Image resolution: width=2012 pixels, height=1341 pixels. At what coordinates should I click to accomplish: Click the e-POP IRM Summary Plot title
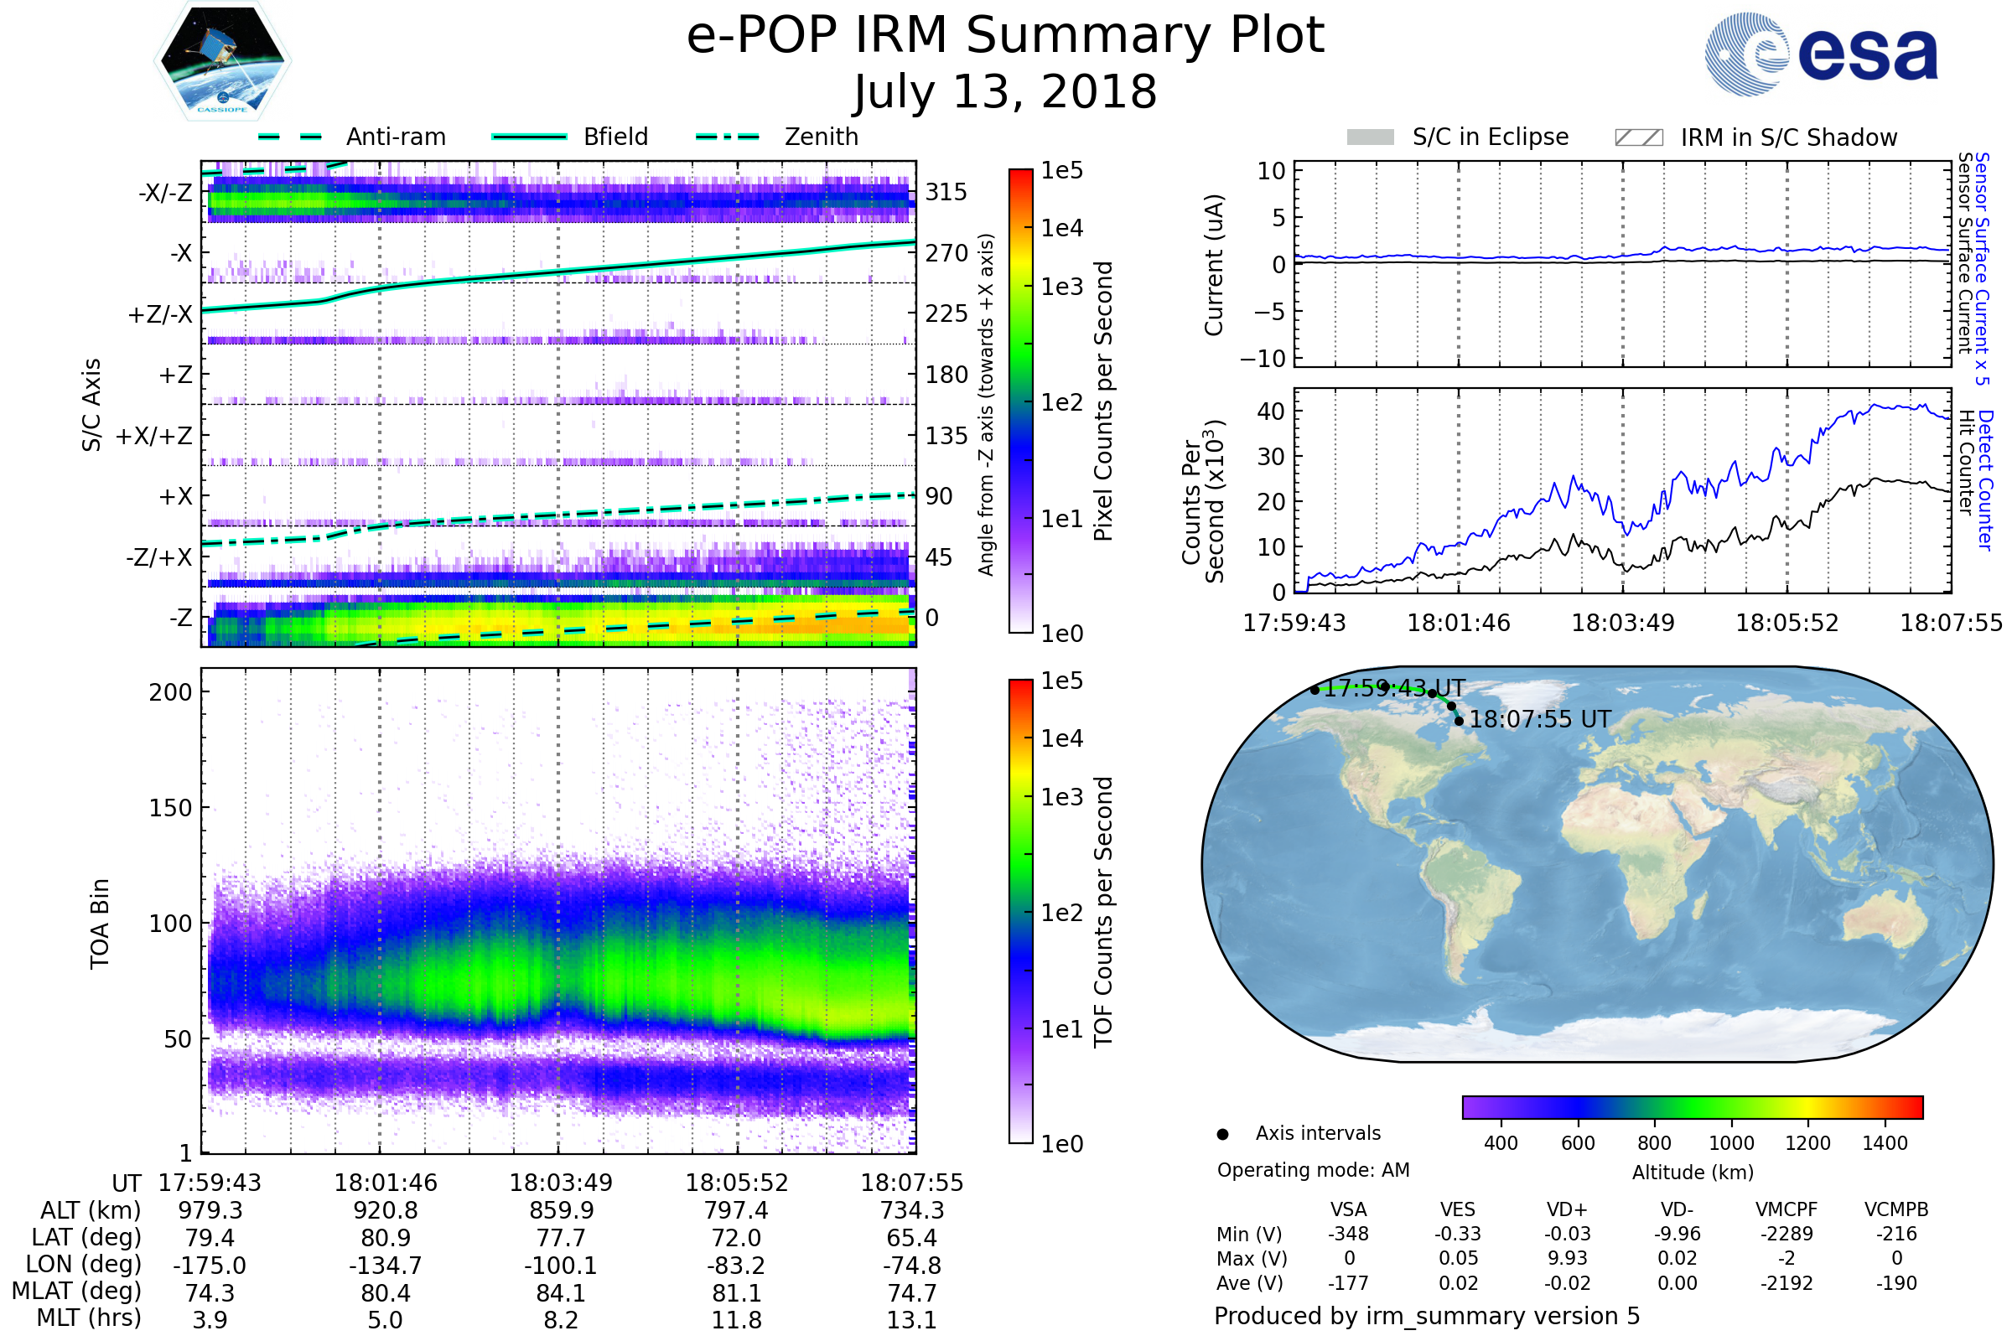(x=1005, y=36)
